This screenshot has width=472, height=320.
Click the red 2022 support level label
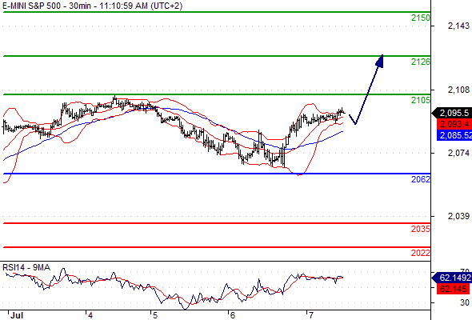[x=421, y=253]
